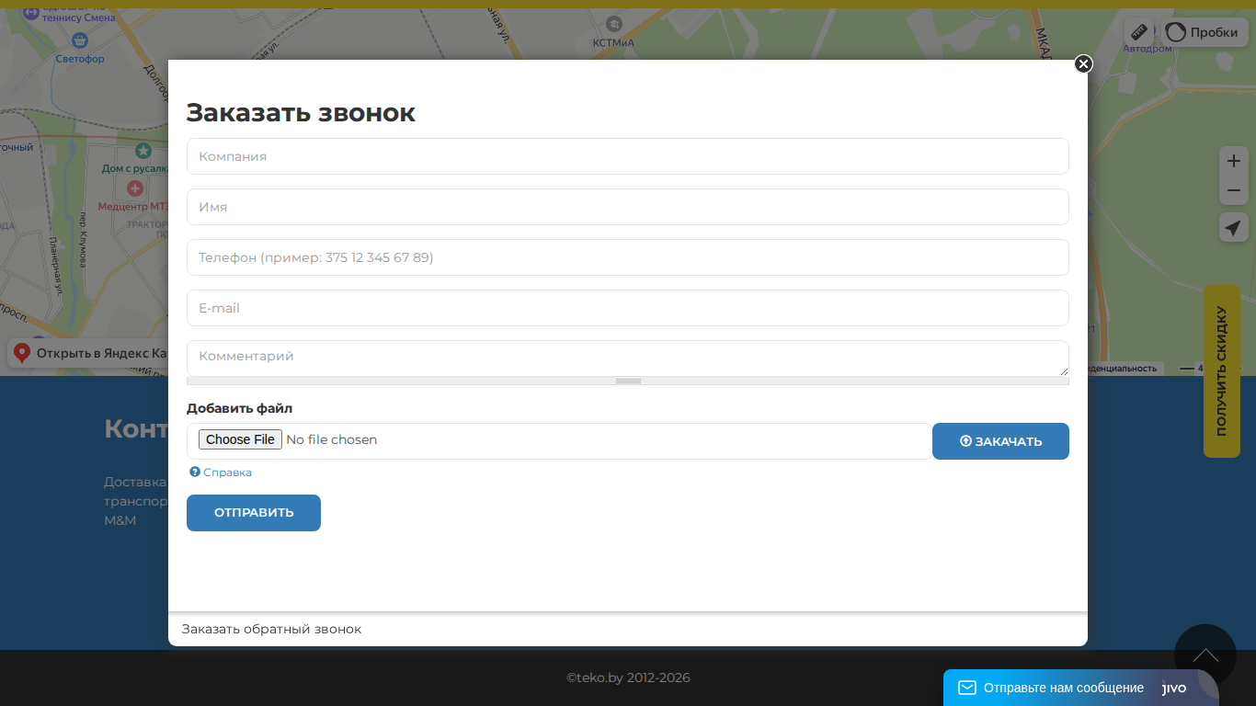Image resolution: width=1256 pixels, height=706 pixels.
Task: Open the map in Яндекс Карты
Action: point(88,353)
